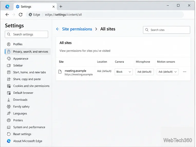Click the browser forward arrow

point(14,14)
